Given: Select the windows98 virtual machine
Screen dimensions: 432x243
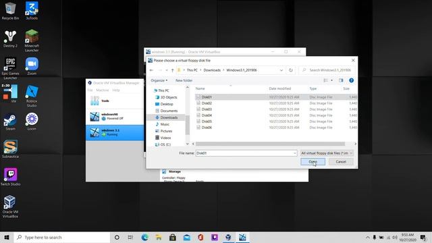Looking at the screenshot, I should pos(115,117).
